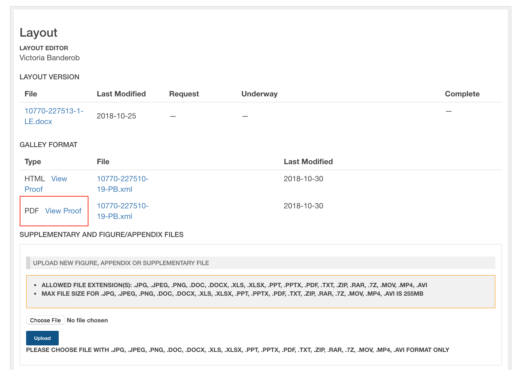Click Last Modified header in the Layout Version table
The height and width of the screenshot is (370, 520).
(121, 94)
